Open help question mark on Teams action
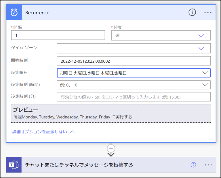The height and width of the screenshot is (178, 221). coord(193,165)
